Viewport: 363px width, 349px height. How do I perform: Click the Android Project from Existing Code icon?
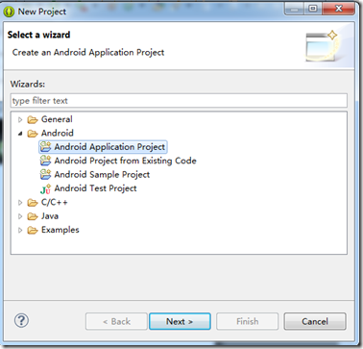click(45, 161)
